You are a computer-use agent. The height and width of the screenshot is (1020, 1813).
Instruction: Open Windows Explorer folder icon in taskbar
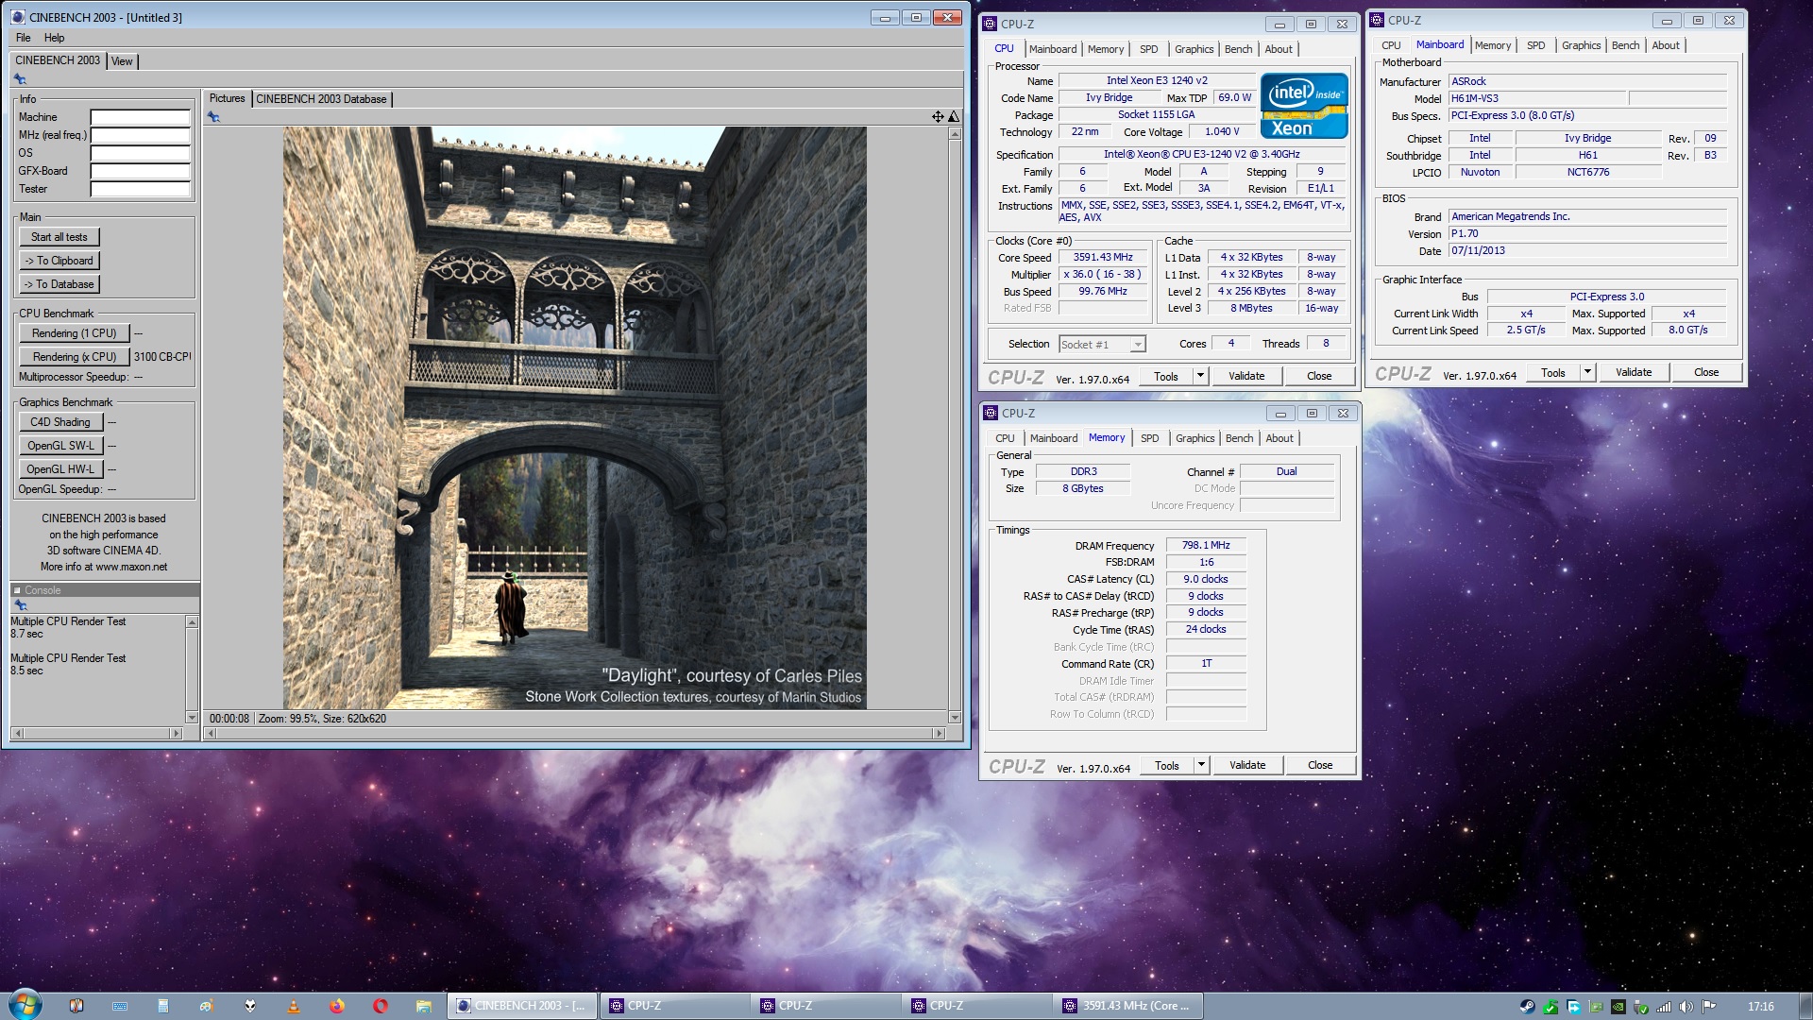pyautogui.click(x=424, y=1006)
